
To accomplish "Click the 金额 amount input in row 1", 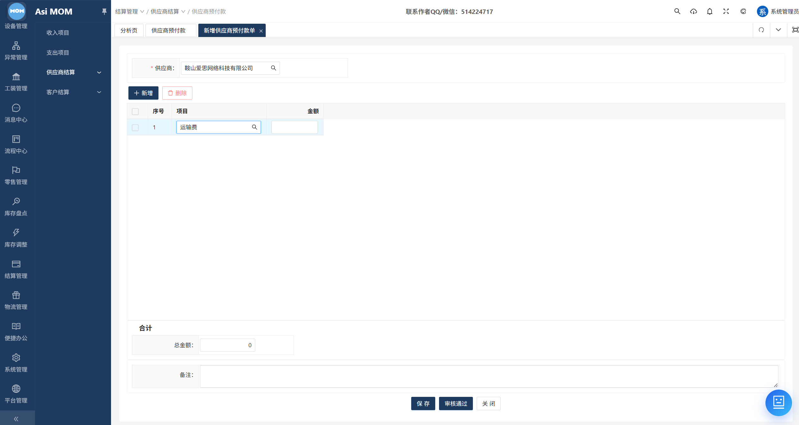I will coord(294,127).
